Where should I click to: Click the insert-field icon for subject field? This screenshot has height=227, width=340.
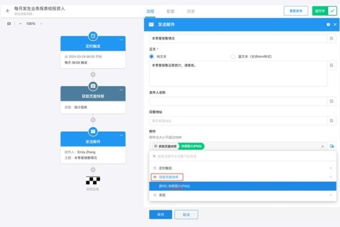click(x=331, y=39)
